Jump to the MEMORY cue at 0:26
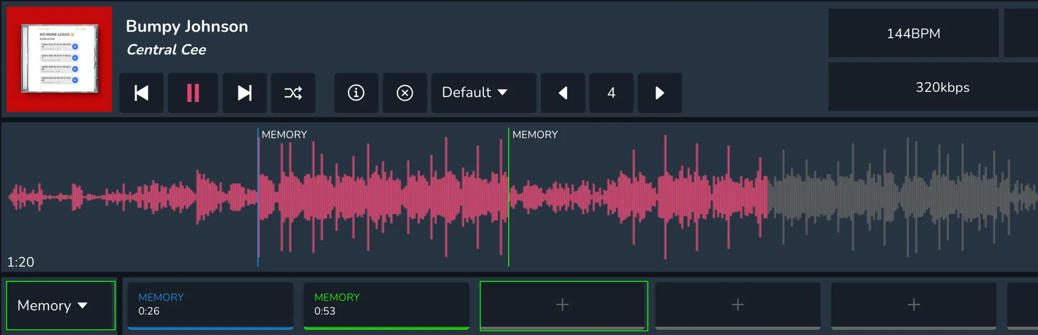The height and width of the screenshot is (335, 1038). point(210,305)
